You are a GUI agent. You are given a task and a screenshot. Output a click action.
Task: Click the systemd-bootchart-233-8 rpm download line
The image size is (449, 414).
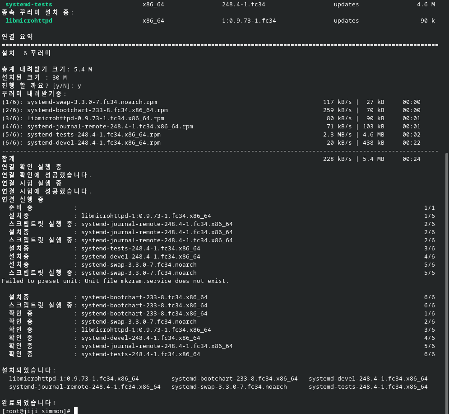point(211,110)
